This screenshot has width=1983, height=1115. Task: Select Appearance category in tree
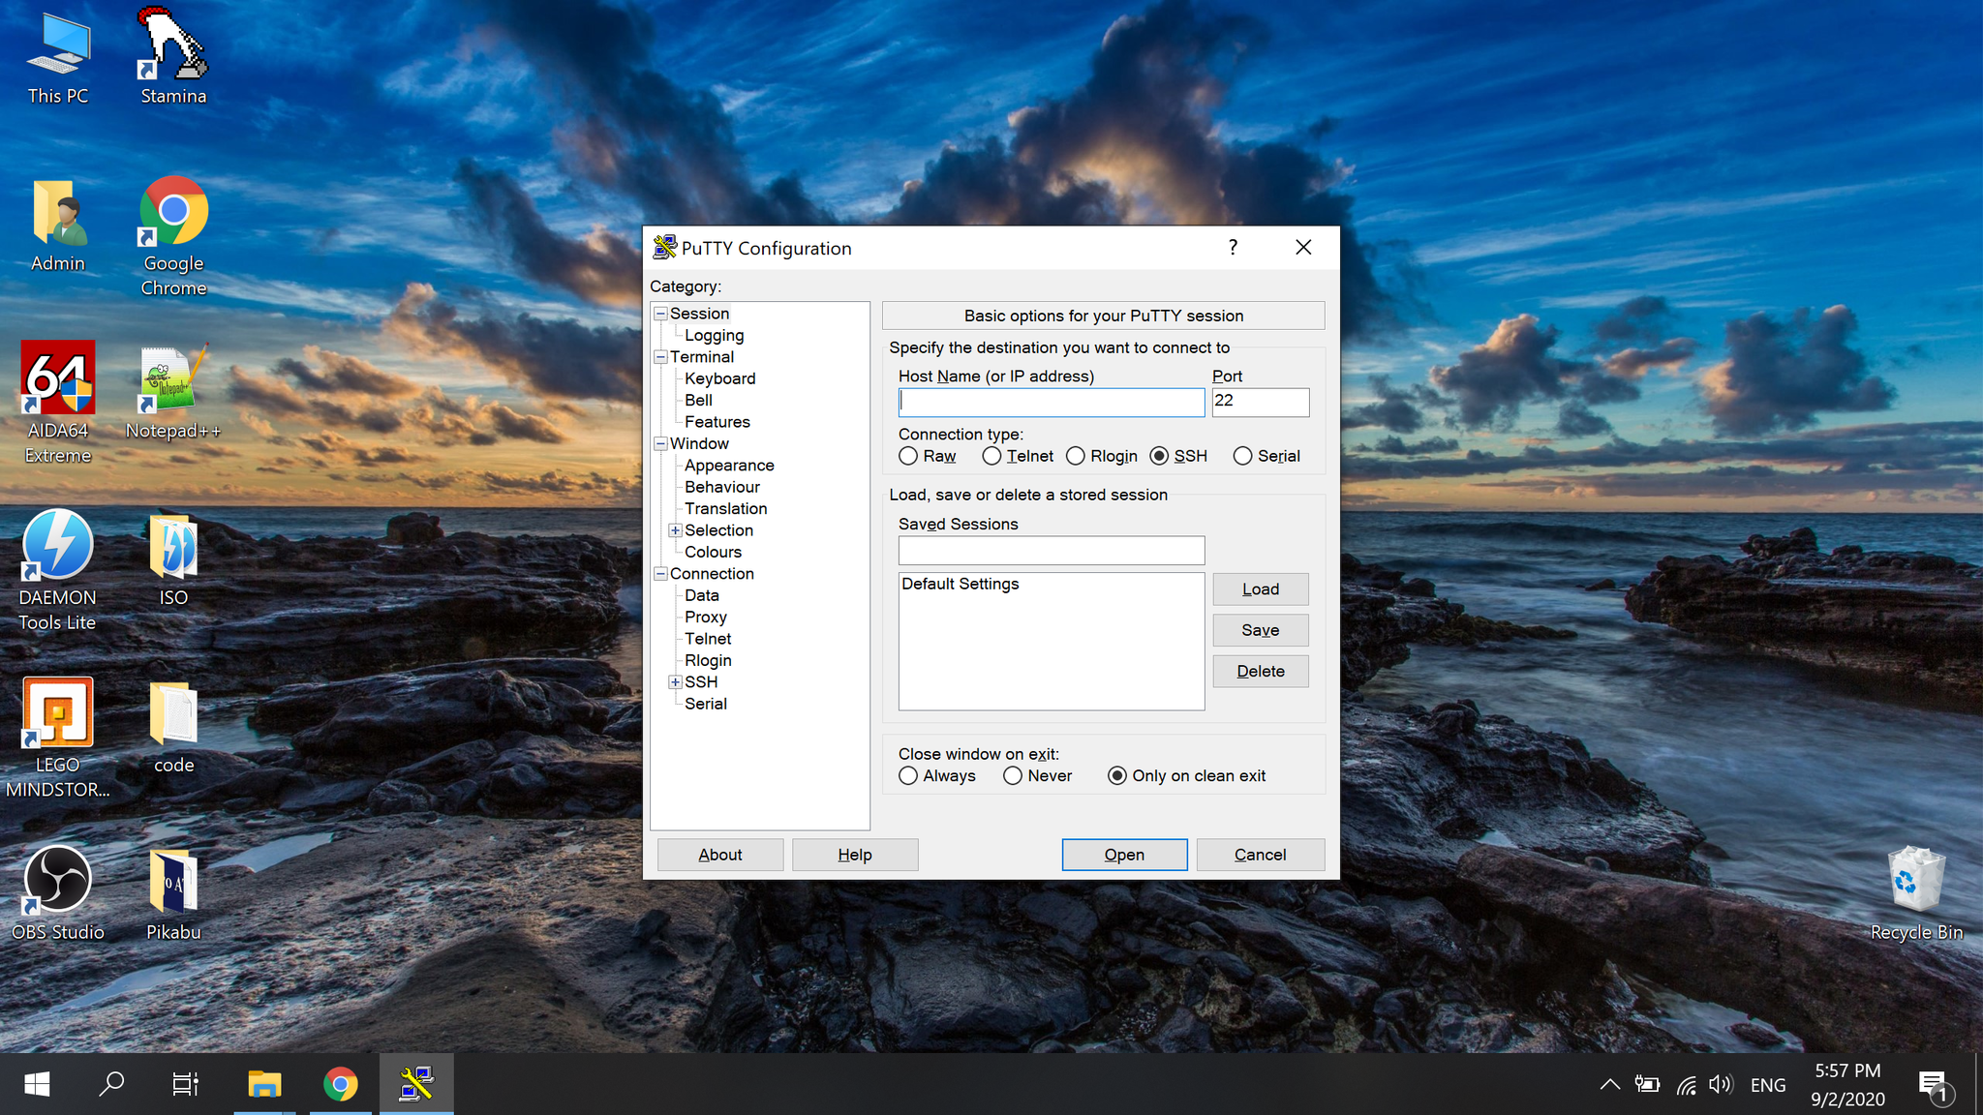(x=729, y=466)
